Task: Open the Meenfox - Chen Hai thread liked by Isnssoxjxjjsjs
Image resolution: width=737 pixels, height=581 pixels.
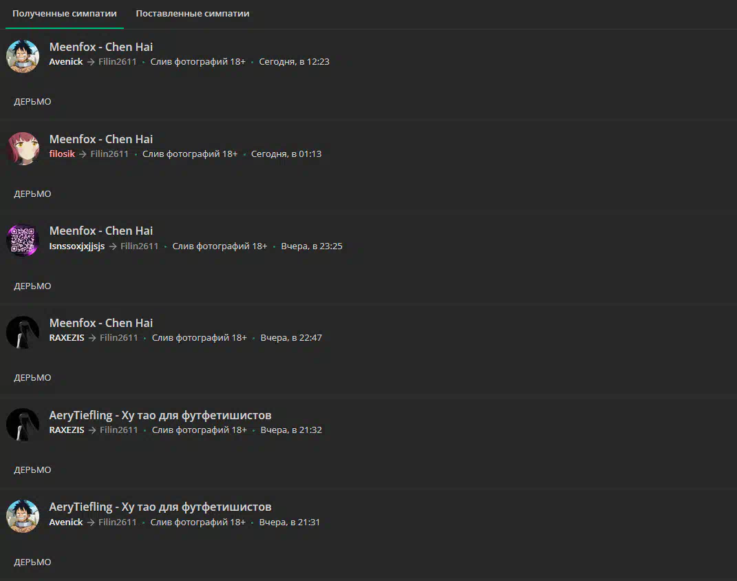Action: coord(101,231)
